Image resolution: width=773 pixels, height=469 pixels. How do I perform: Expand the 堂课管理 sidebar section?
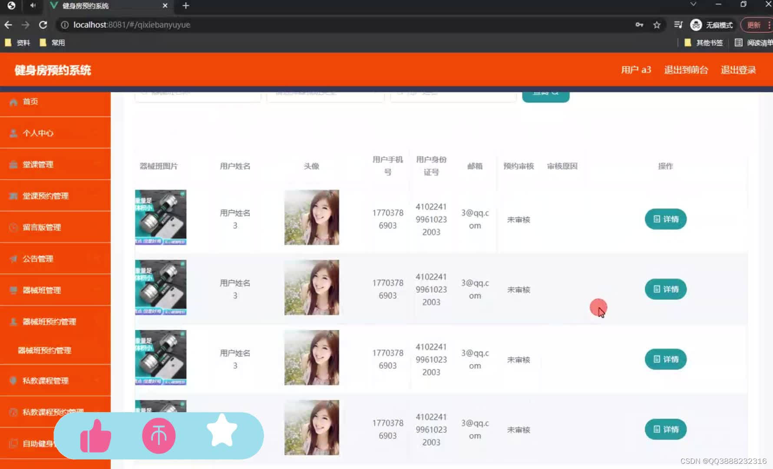point(55,165)
